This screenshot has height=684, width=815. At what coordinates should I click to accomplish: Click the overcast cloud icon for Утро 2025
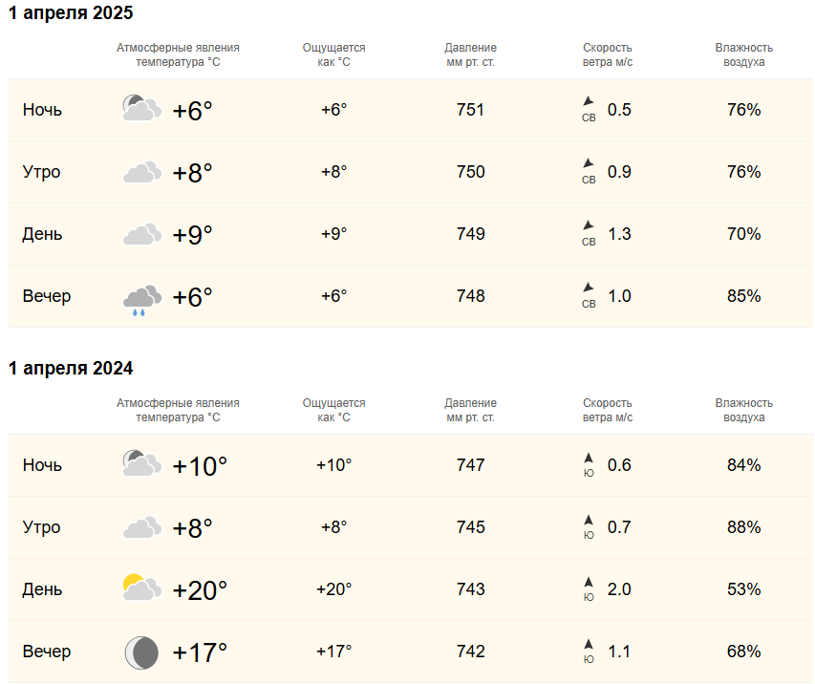pos(142,172)
